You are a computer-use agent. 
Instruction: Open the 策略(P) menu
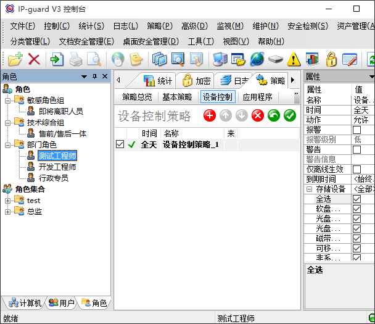click(x=159, y=26)
